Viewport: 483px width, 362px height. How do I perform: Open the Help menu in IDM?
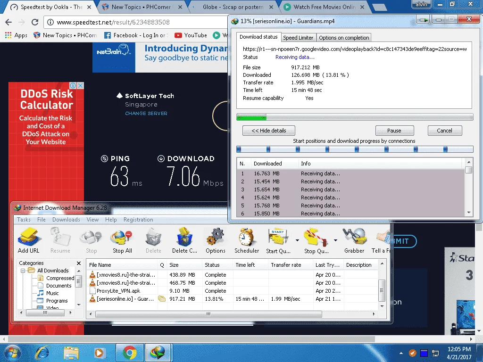tap(111, 220)
